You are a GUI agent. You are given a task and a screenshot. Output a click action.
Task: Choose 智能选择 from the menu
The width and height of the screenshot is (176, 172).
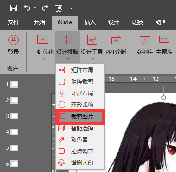(x=80, y=128)
